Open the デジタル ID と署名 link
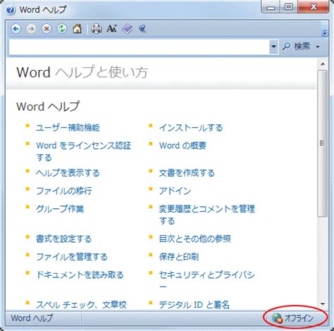The width and height of the screenshot is (334, 331). 194,305
